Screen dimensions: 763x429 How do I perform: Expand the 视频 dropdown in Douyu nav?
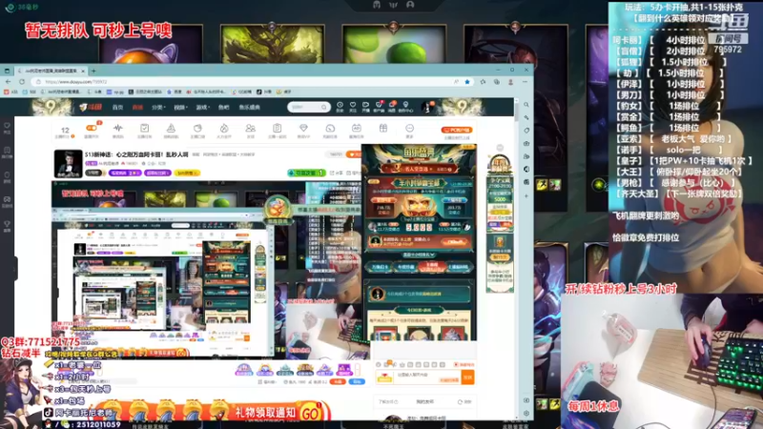pos(180,107)
